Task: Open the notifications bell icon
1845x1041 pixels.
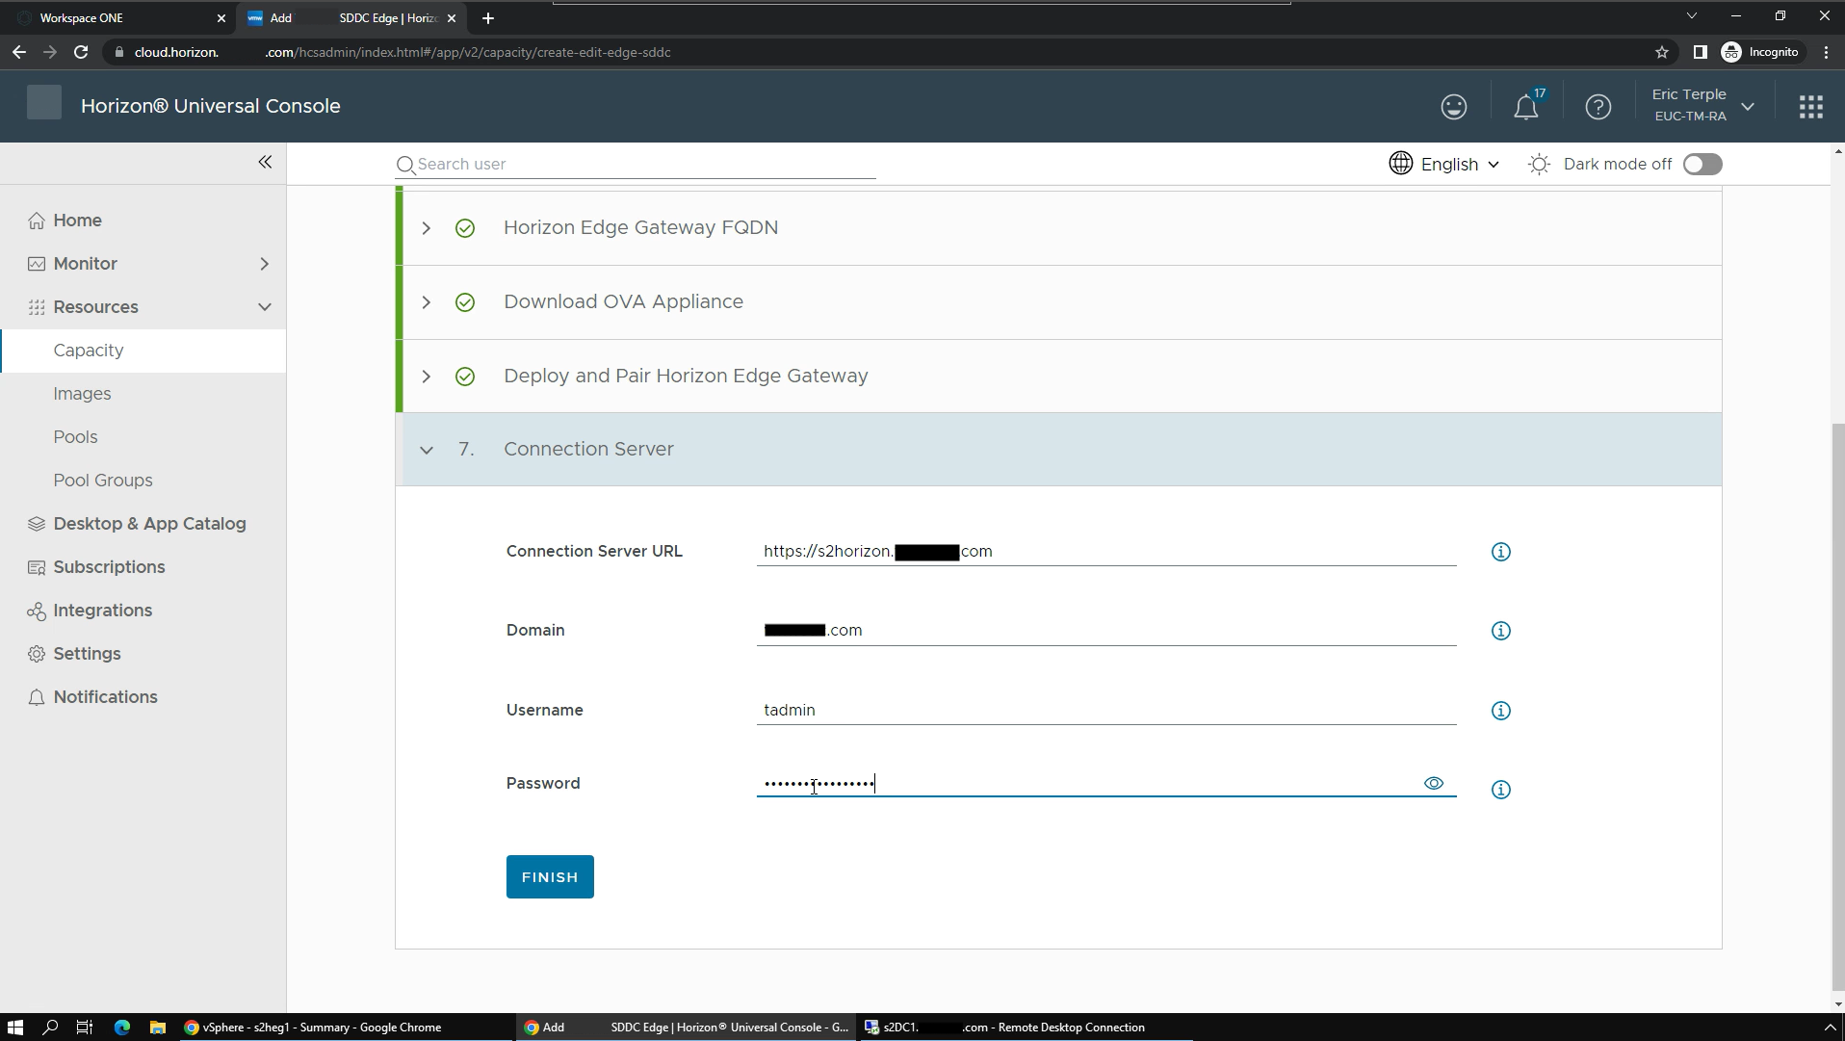Action: tap(1526, 106)
